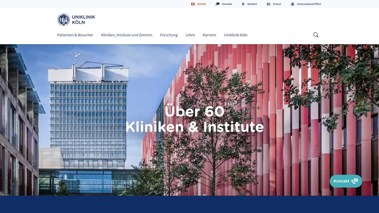Click the Presse newspaper icon
This screenshot has height=213, width=379.
(268, 4)
